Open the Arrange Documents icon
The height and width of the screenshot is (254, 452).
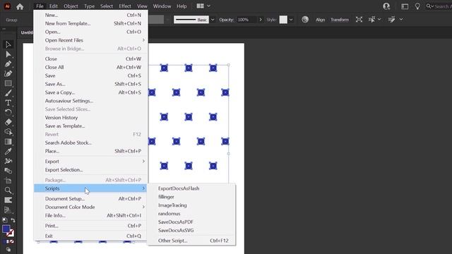click(x=200, y=6)
